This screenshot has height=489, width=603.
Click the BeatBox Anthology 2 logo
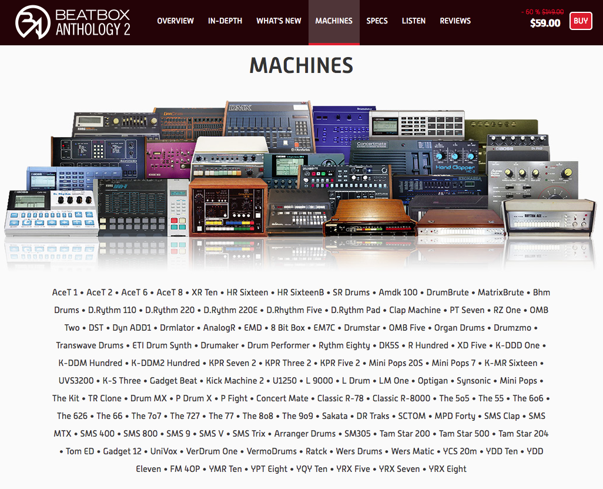(73, 22)
